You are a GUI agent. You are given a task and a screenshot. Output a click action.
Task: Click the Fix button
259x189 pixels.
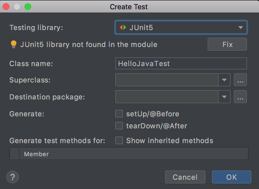pos(227,44)
